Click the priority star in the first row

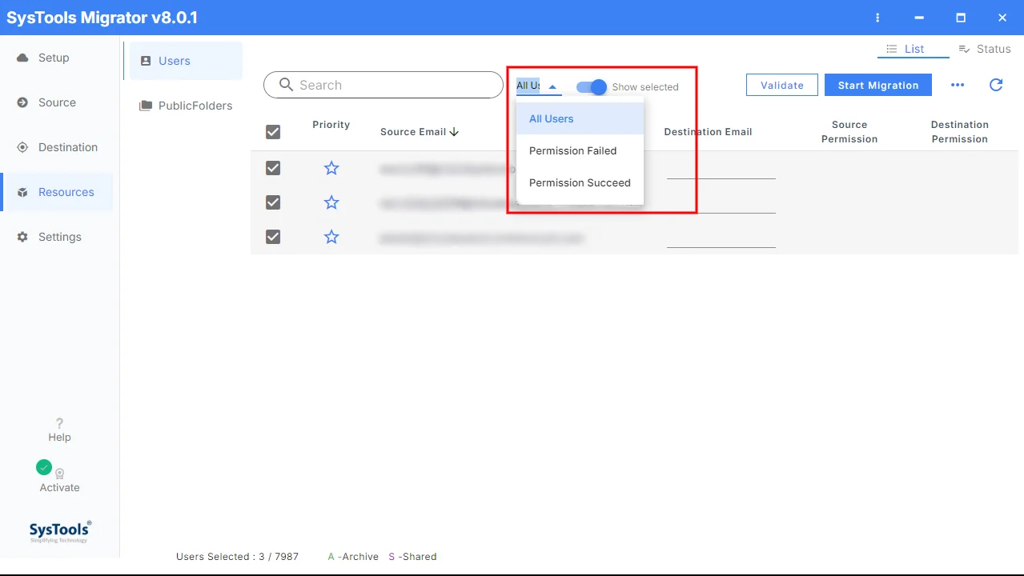pos(331,168)
